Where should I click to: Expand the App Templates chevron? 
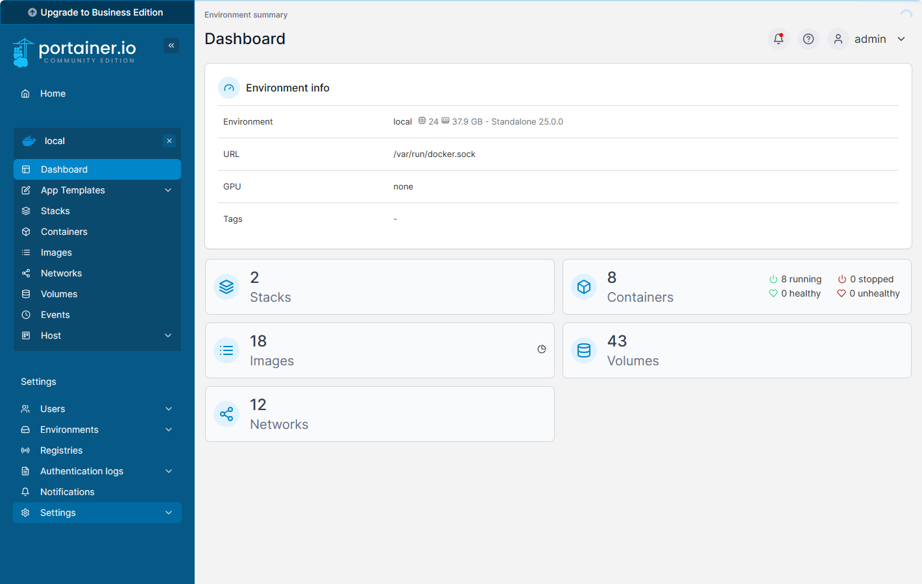[168, 190]
